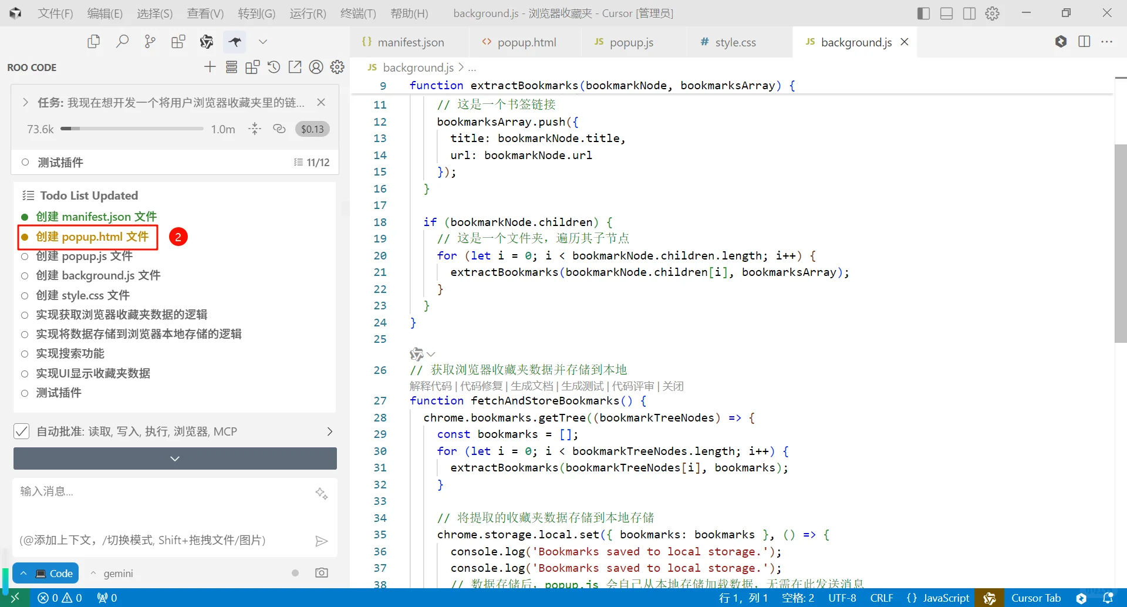
Task: Click the 代码评审 code lens link
Action: [x=633, y=386]
